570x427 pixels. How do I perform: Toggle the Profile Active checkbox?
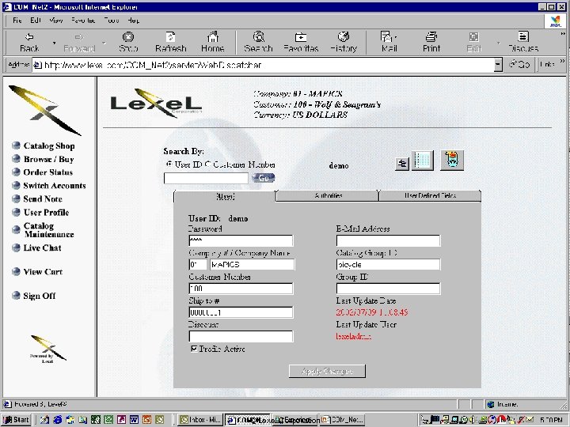click(194, 349)
